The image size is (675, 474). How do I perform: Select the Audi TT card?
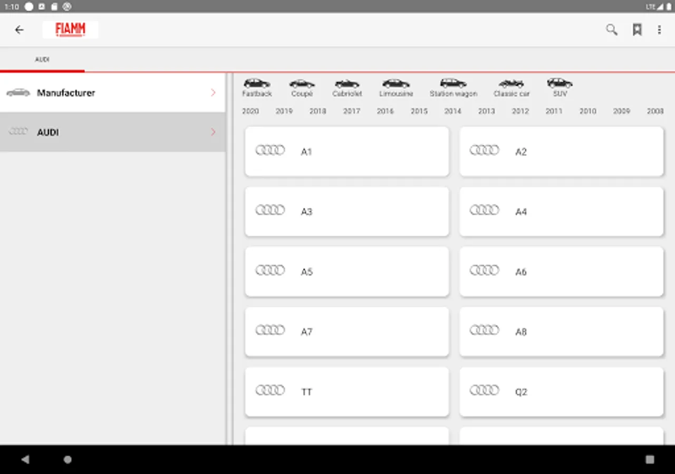(x=347, y=392)
